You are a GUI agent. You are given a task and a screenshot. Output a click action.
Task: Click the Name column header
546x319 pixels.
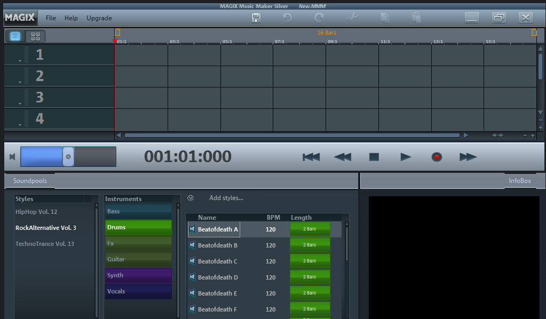pos(207,218)
